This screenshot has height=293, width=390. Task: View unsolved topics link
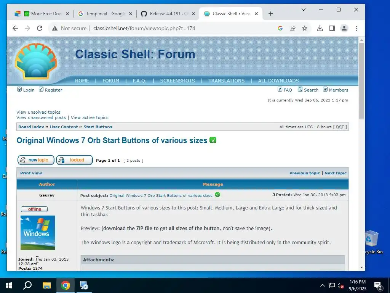tap(38, 112)
